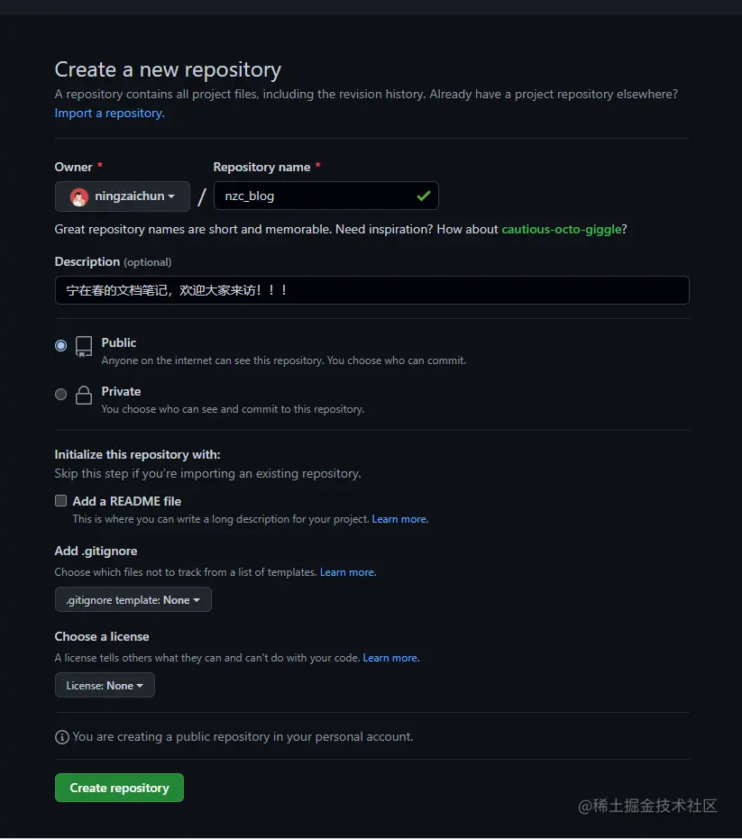Select the Private repository radio button
The height and width of the screenshot is (839, 742).
60,394
